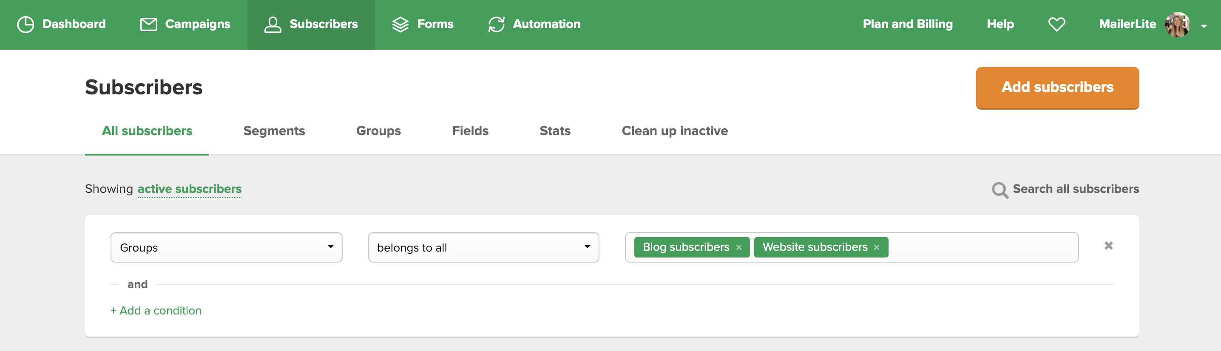This screenshot has height=351, width=1221.
Task: Click inside the group tags input field
Action: (x=981, y=247)
